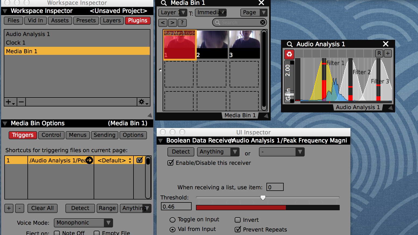Image resolution: width=418 pixels, height=235 pixels.
Task: Clear the Media Bin search field
Action: click(263, 22)
